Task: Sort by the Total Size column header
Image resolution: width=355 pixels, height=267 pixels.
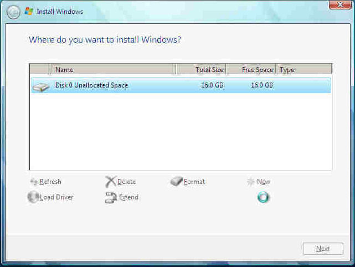Action: click(201, 70)
